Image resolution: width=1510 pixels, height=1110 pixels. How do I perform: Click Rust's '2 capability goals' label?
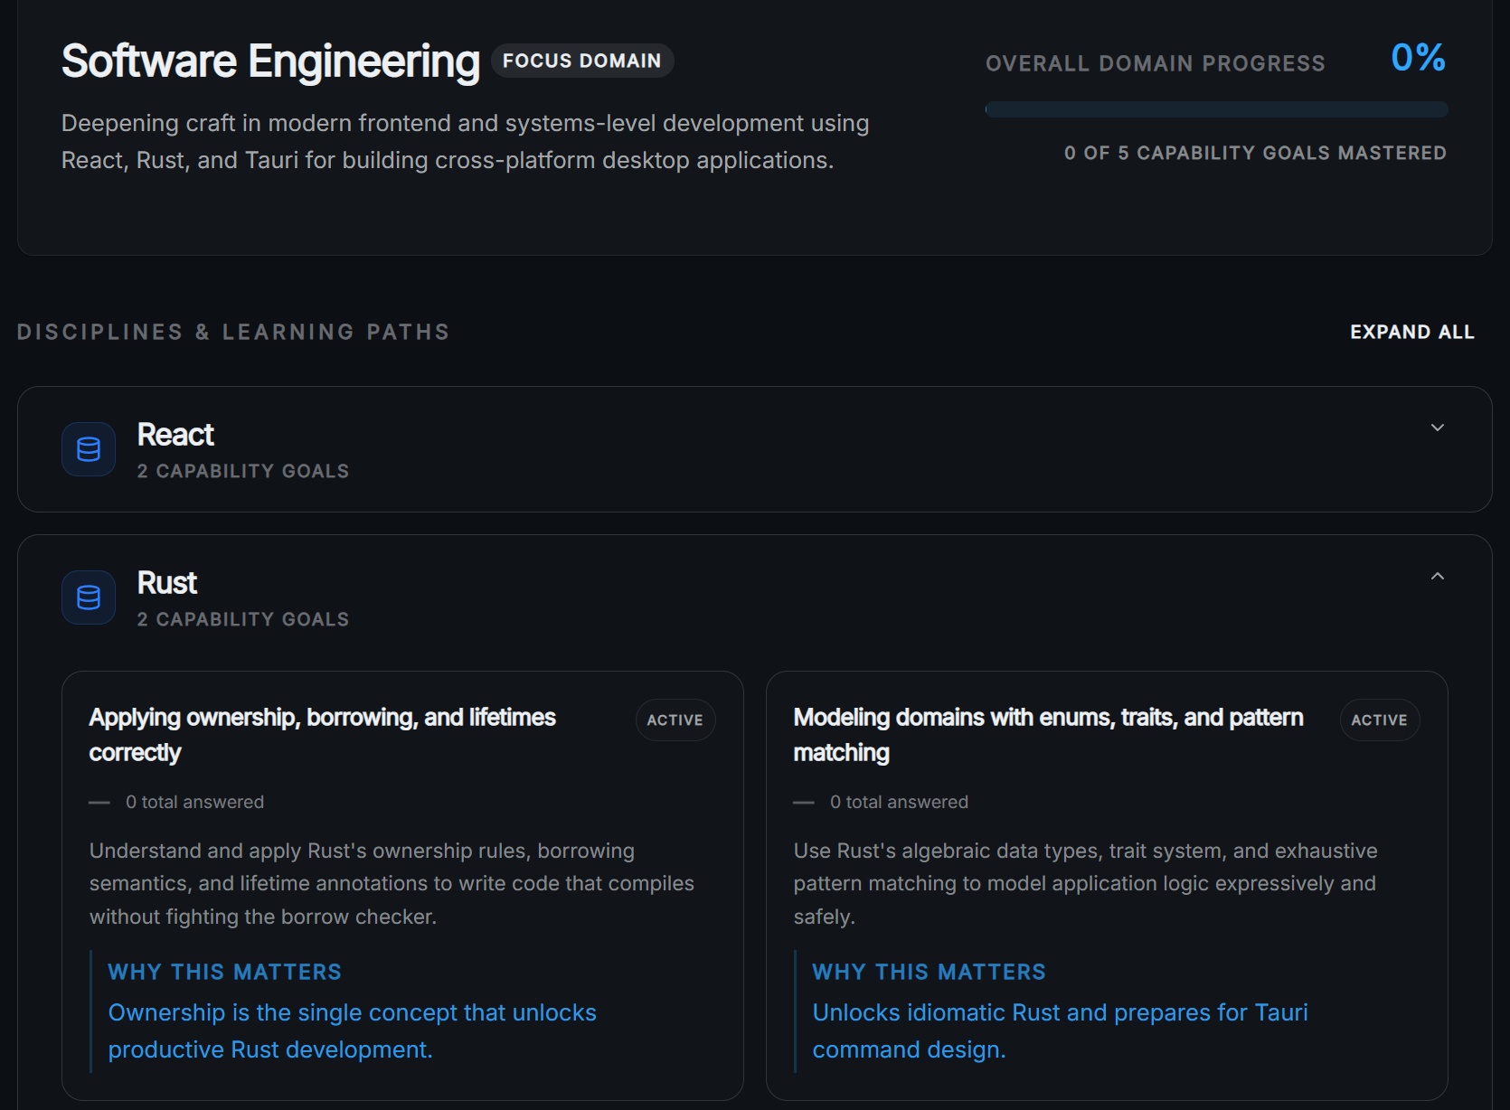point(243,619)
